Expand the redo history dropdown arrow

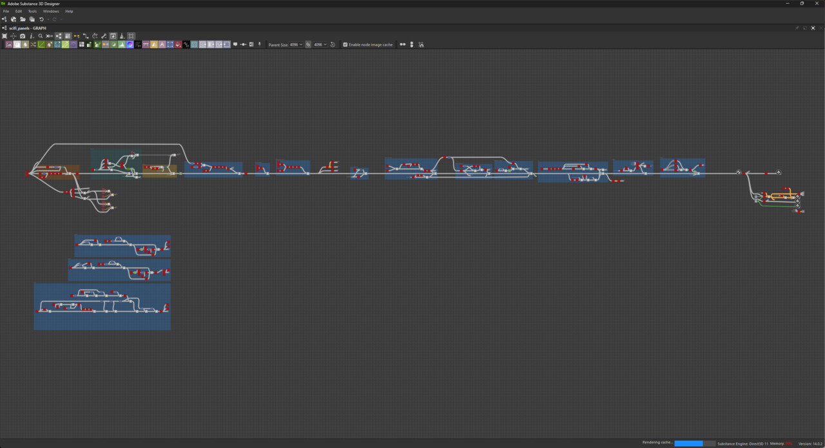pyautogui.click(x=61, y=19)
